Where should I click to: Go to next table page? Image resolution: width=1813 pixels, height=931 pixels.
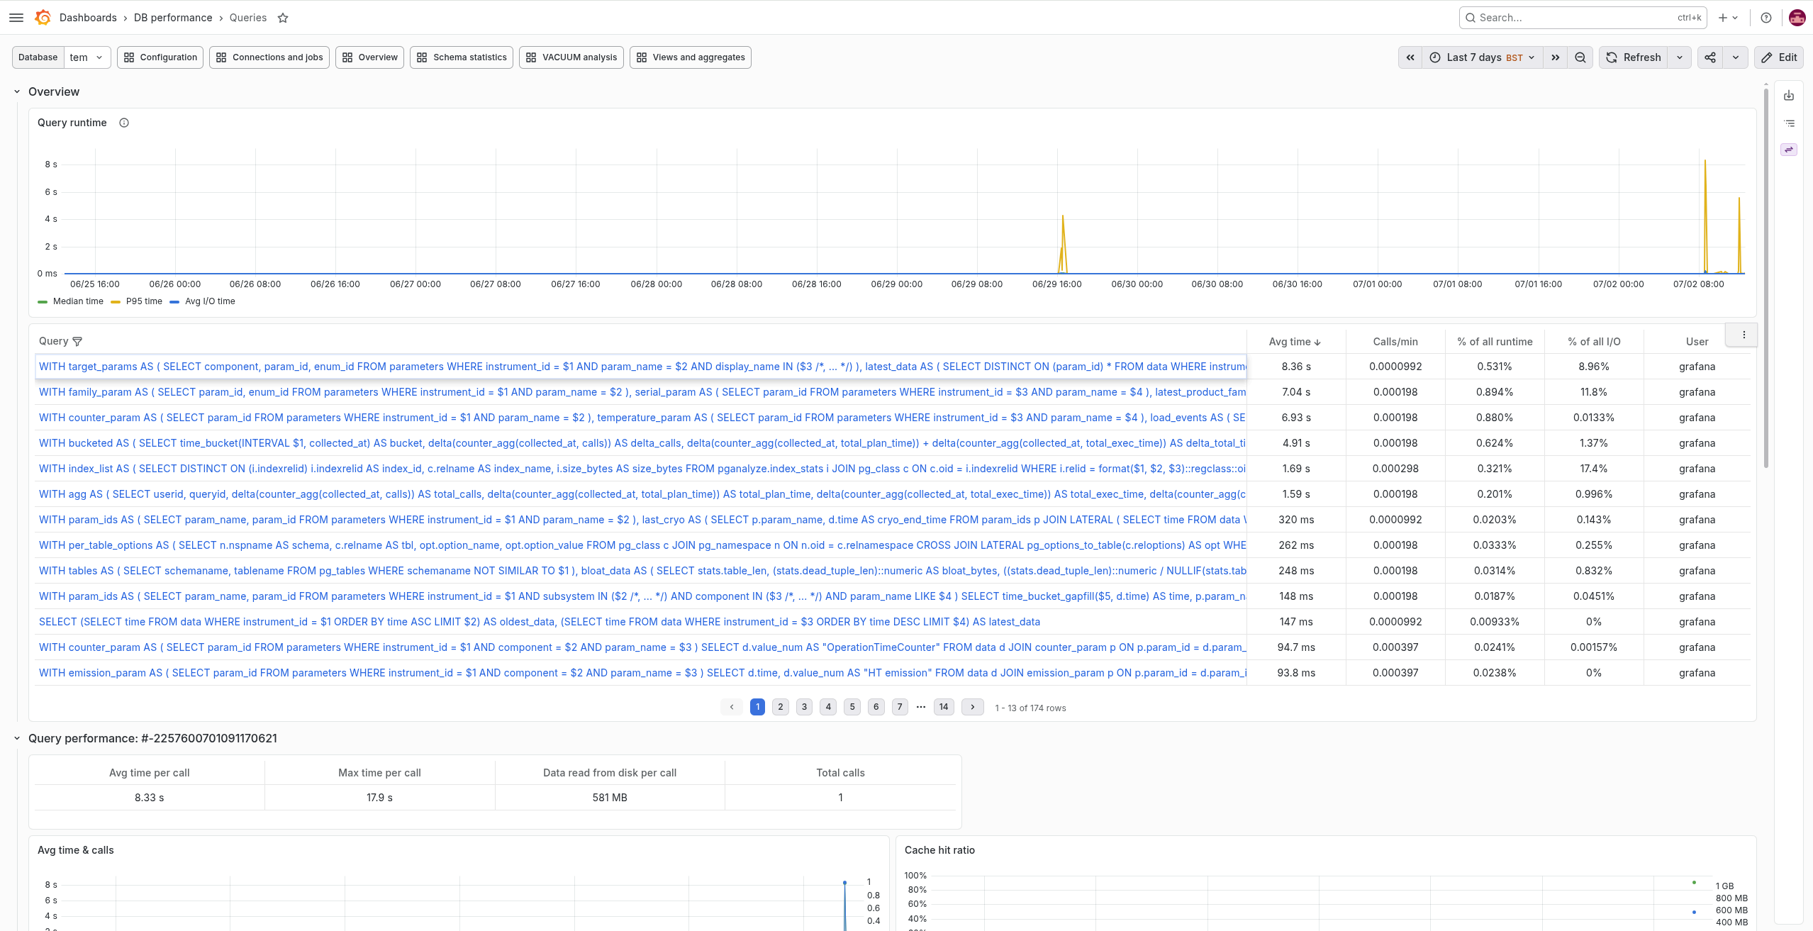[973, 707]
